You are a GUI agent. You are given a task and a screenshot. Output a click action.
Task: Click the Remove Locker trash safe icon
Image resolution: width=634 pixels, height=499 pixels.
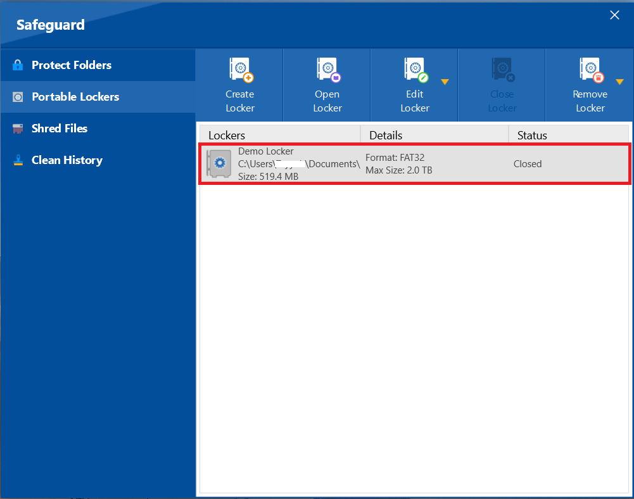click(592, 70)
